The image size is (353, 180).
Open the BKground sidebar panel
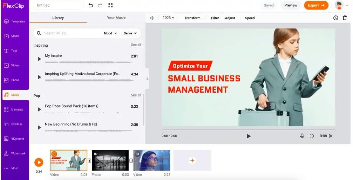point(15,139)
